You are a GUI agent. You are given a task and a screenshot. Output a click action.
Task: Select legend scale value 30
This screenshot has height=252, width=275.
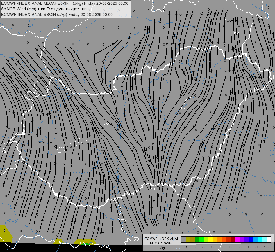pyautogui.click(x=203, y=247)
